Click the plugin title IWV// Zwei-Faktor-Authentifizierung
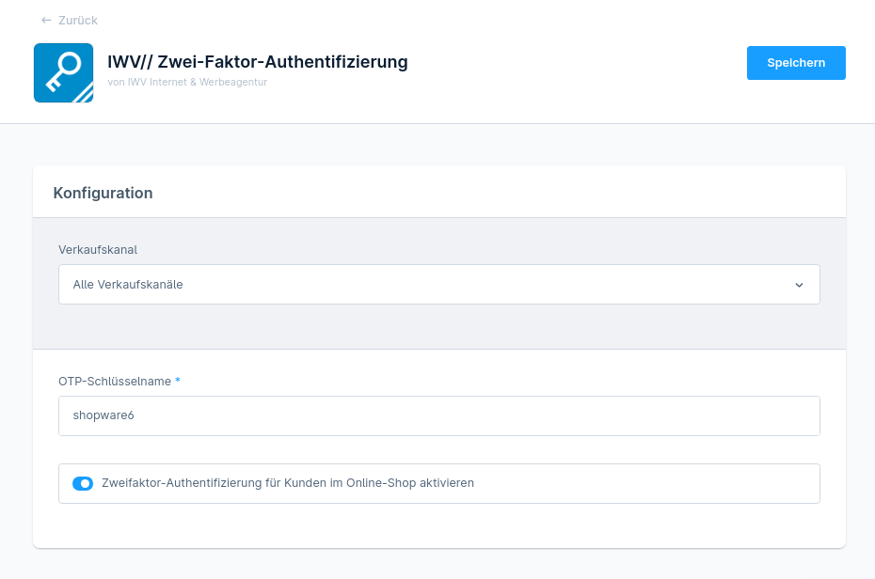The image size is (875, 579). pos(257,61)
